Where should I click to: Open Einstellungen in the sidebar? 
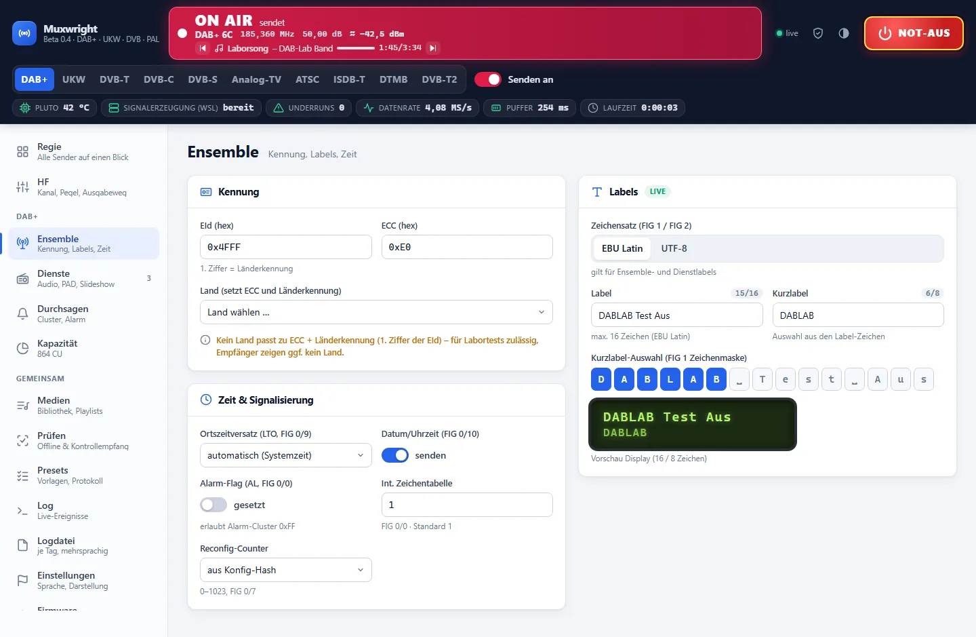(83, 580)
